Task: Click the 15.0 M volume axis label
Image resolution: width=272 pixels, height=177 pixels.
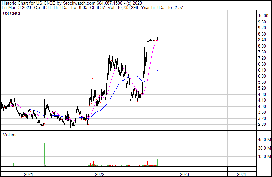Action: (264, 157)
